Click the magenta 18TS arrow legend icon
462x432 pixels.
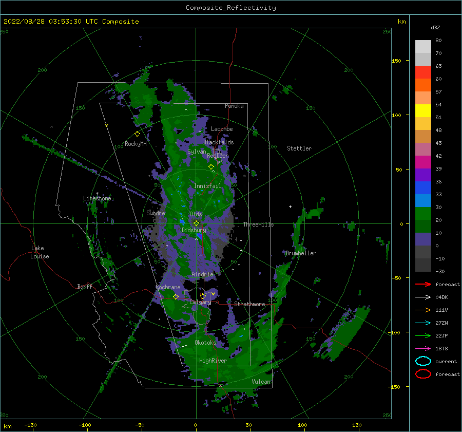point(423,348)
